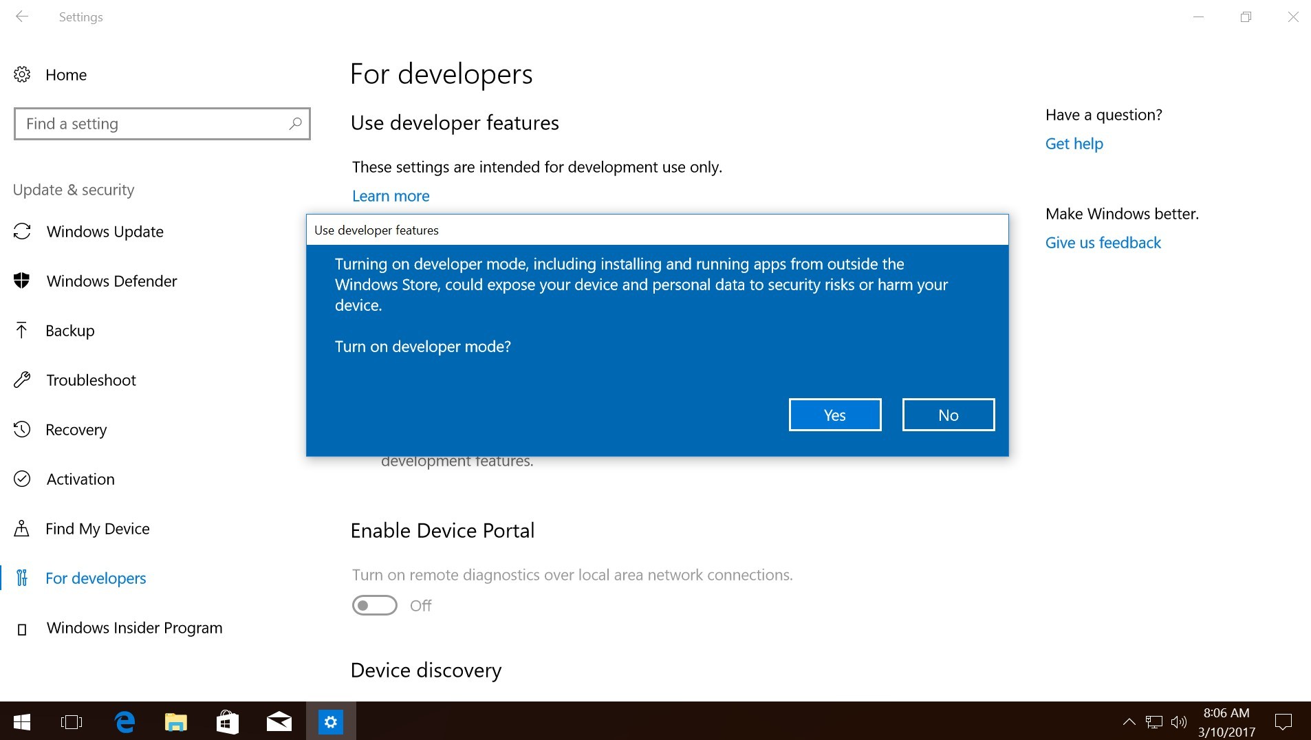Click the Backup arrow icon
Screen dimensions: 1311x740
pyautogui.click(x=22, y=330)
